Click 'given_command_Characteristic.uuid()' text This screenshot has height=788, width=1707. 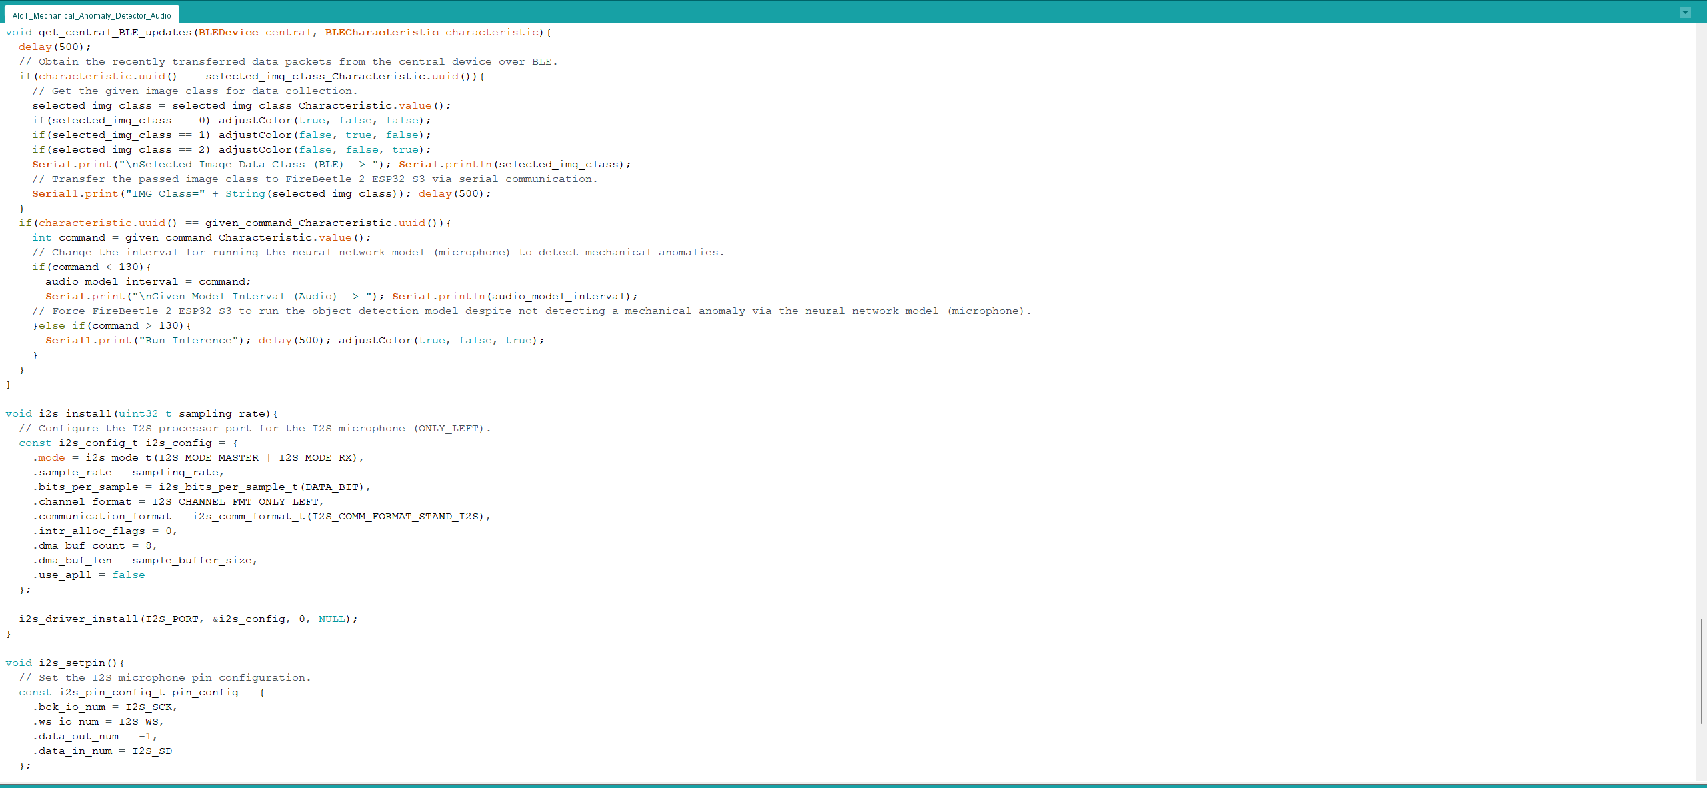pyautogui.click(x=321, y=223)
